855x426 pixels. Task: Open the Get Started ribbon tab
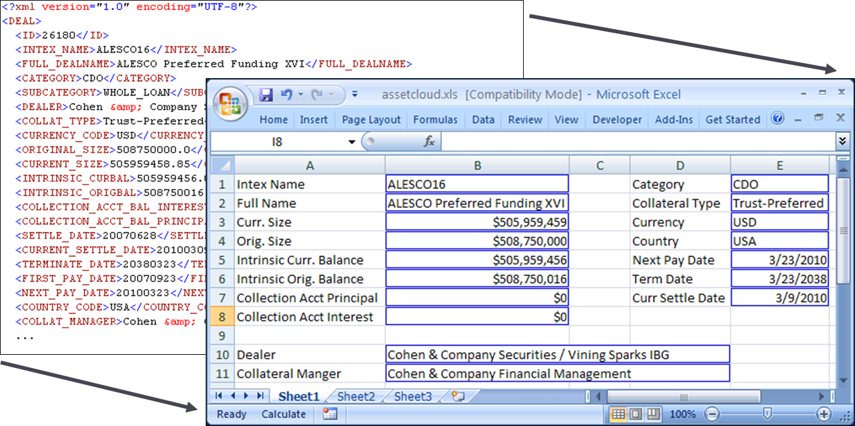733,120
